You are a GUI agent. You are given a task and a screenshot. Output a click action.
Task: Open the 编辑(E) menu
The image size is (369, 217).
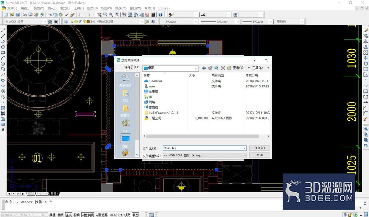(25, 8)
